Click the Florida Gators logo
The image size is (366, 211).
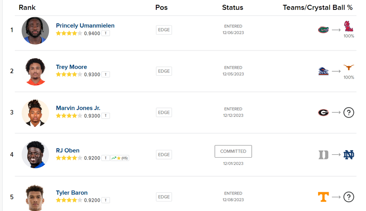click(323, 30)
